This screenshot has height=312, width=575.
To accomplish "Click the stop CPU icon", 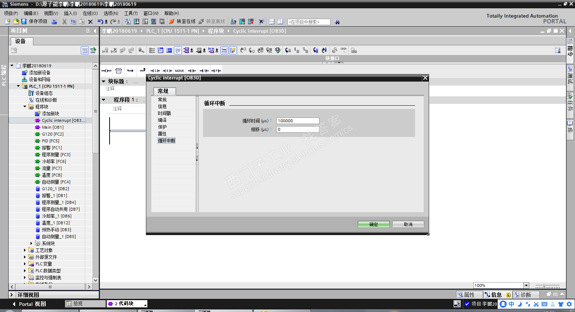I will click(x=251, y=22).
